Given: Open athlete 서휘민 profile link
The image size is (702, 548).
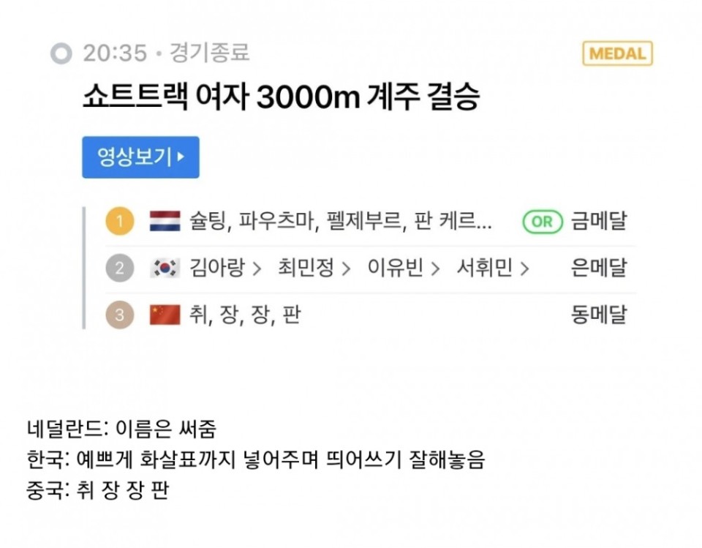Looking at the screenshot, I should 484,268.
